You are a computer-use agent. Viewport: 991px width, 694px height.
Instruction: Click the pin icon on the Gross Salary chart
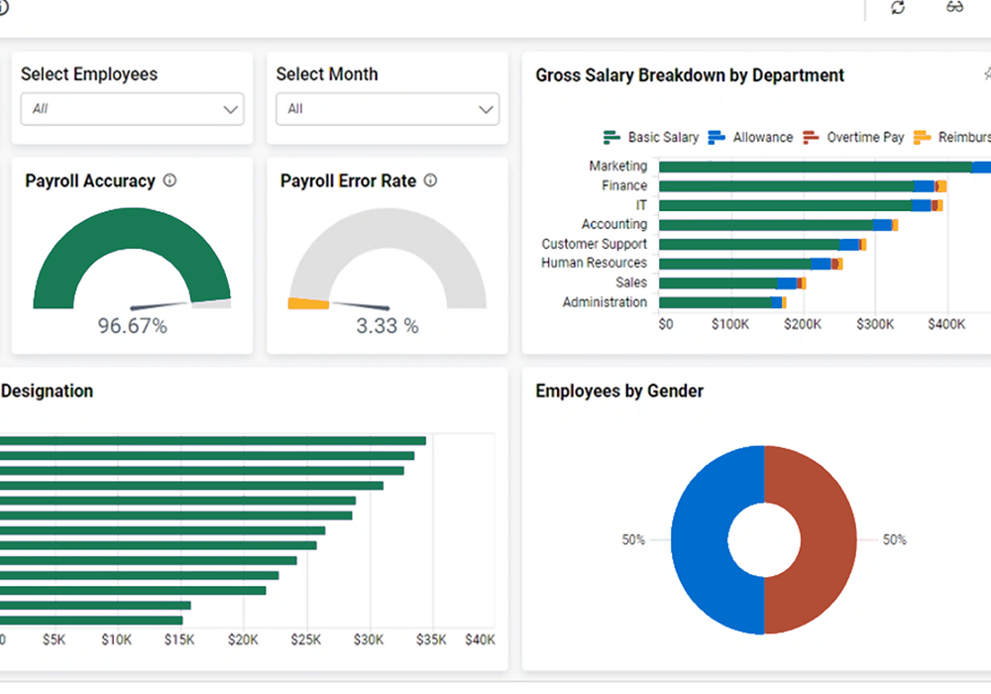pos(986,73)
